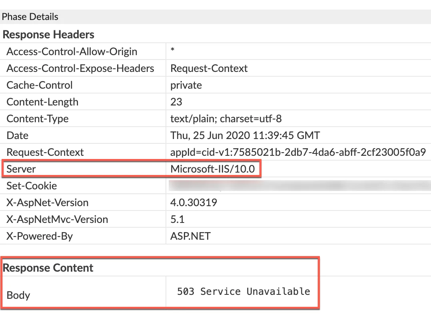
Task: Click the Body label
Action: [18, 295]
